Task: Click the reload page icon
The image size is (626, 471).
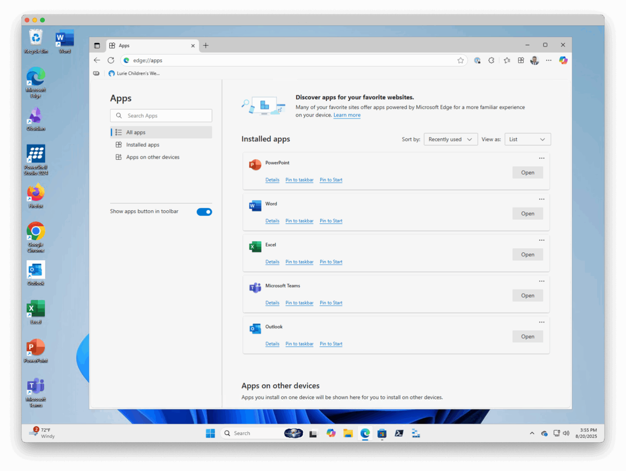Action: click(110, 60)
